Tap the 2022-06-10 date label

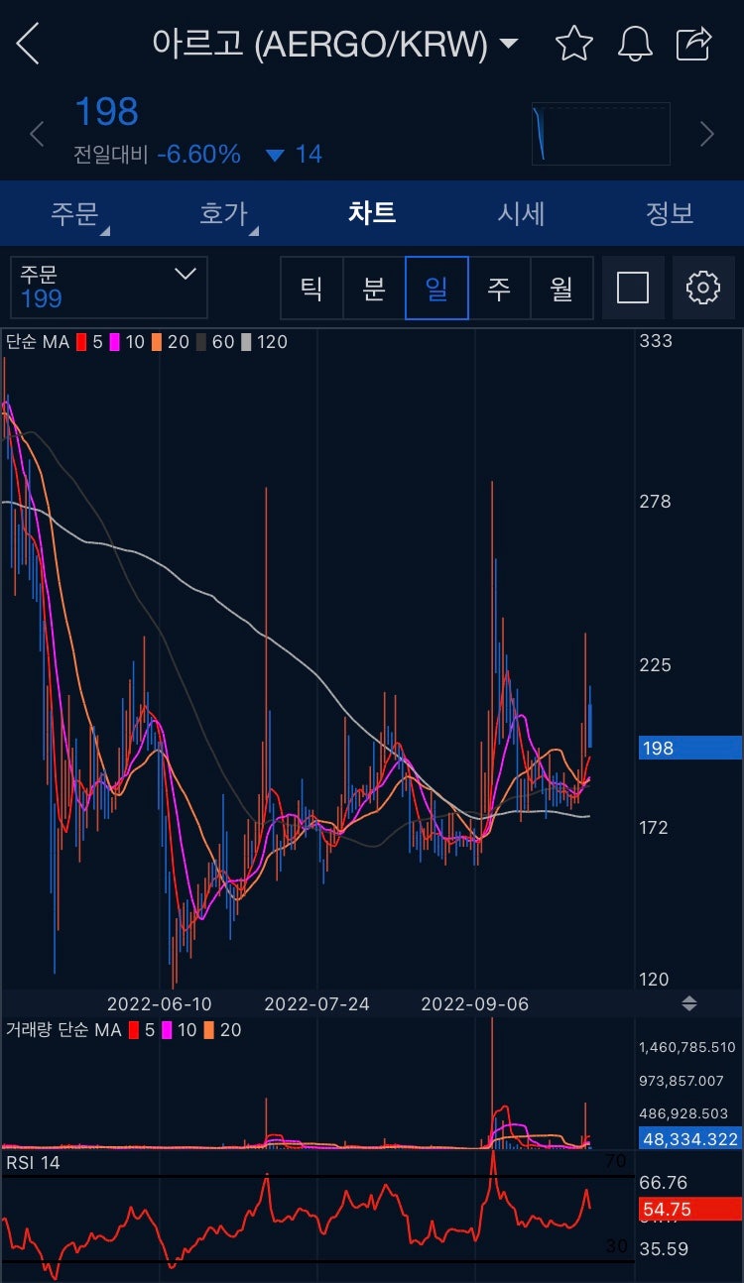click(x=159, y=1003)
